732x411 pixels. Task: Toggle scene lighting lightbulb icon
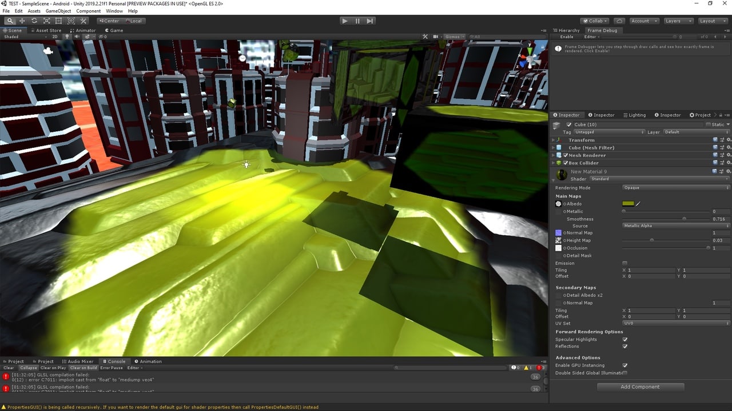67,37
